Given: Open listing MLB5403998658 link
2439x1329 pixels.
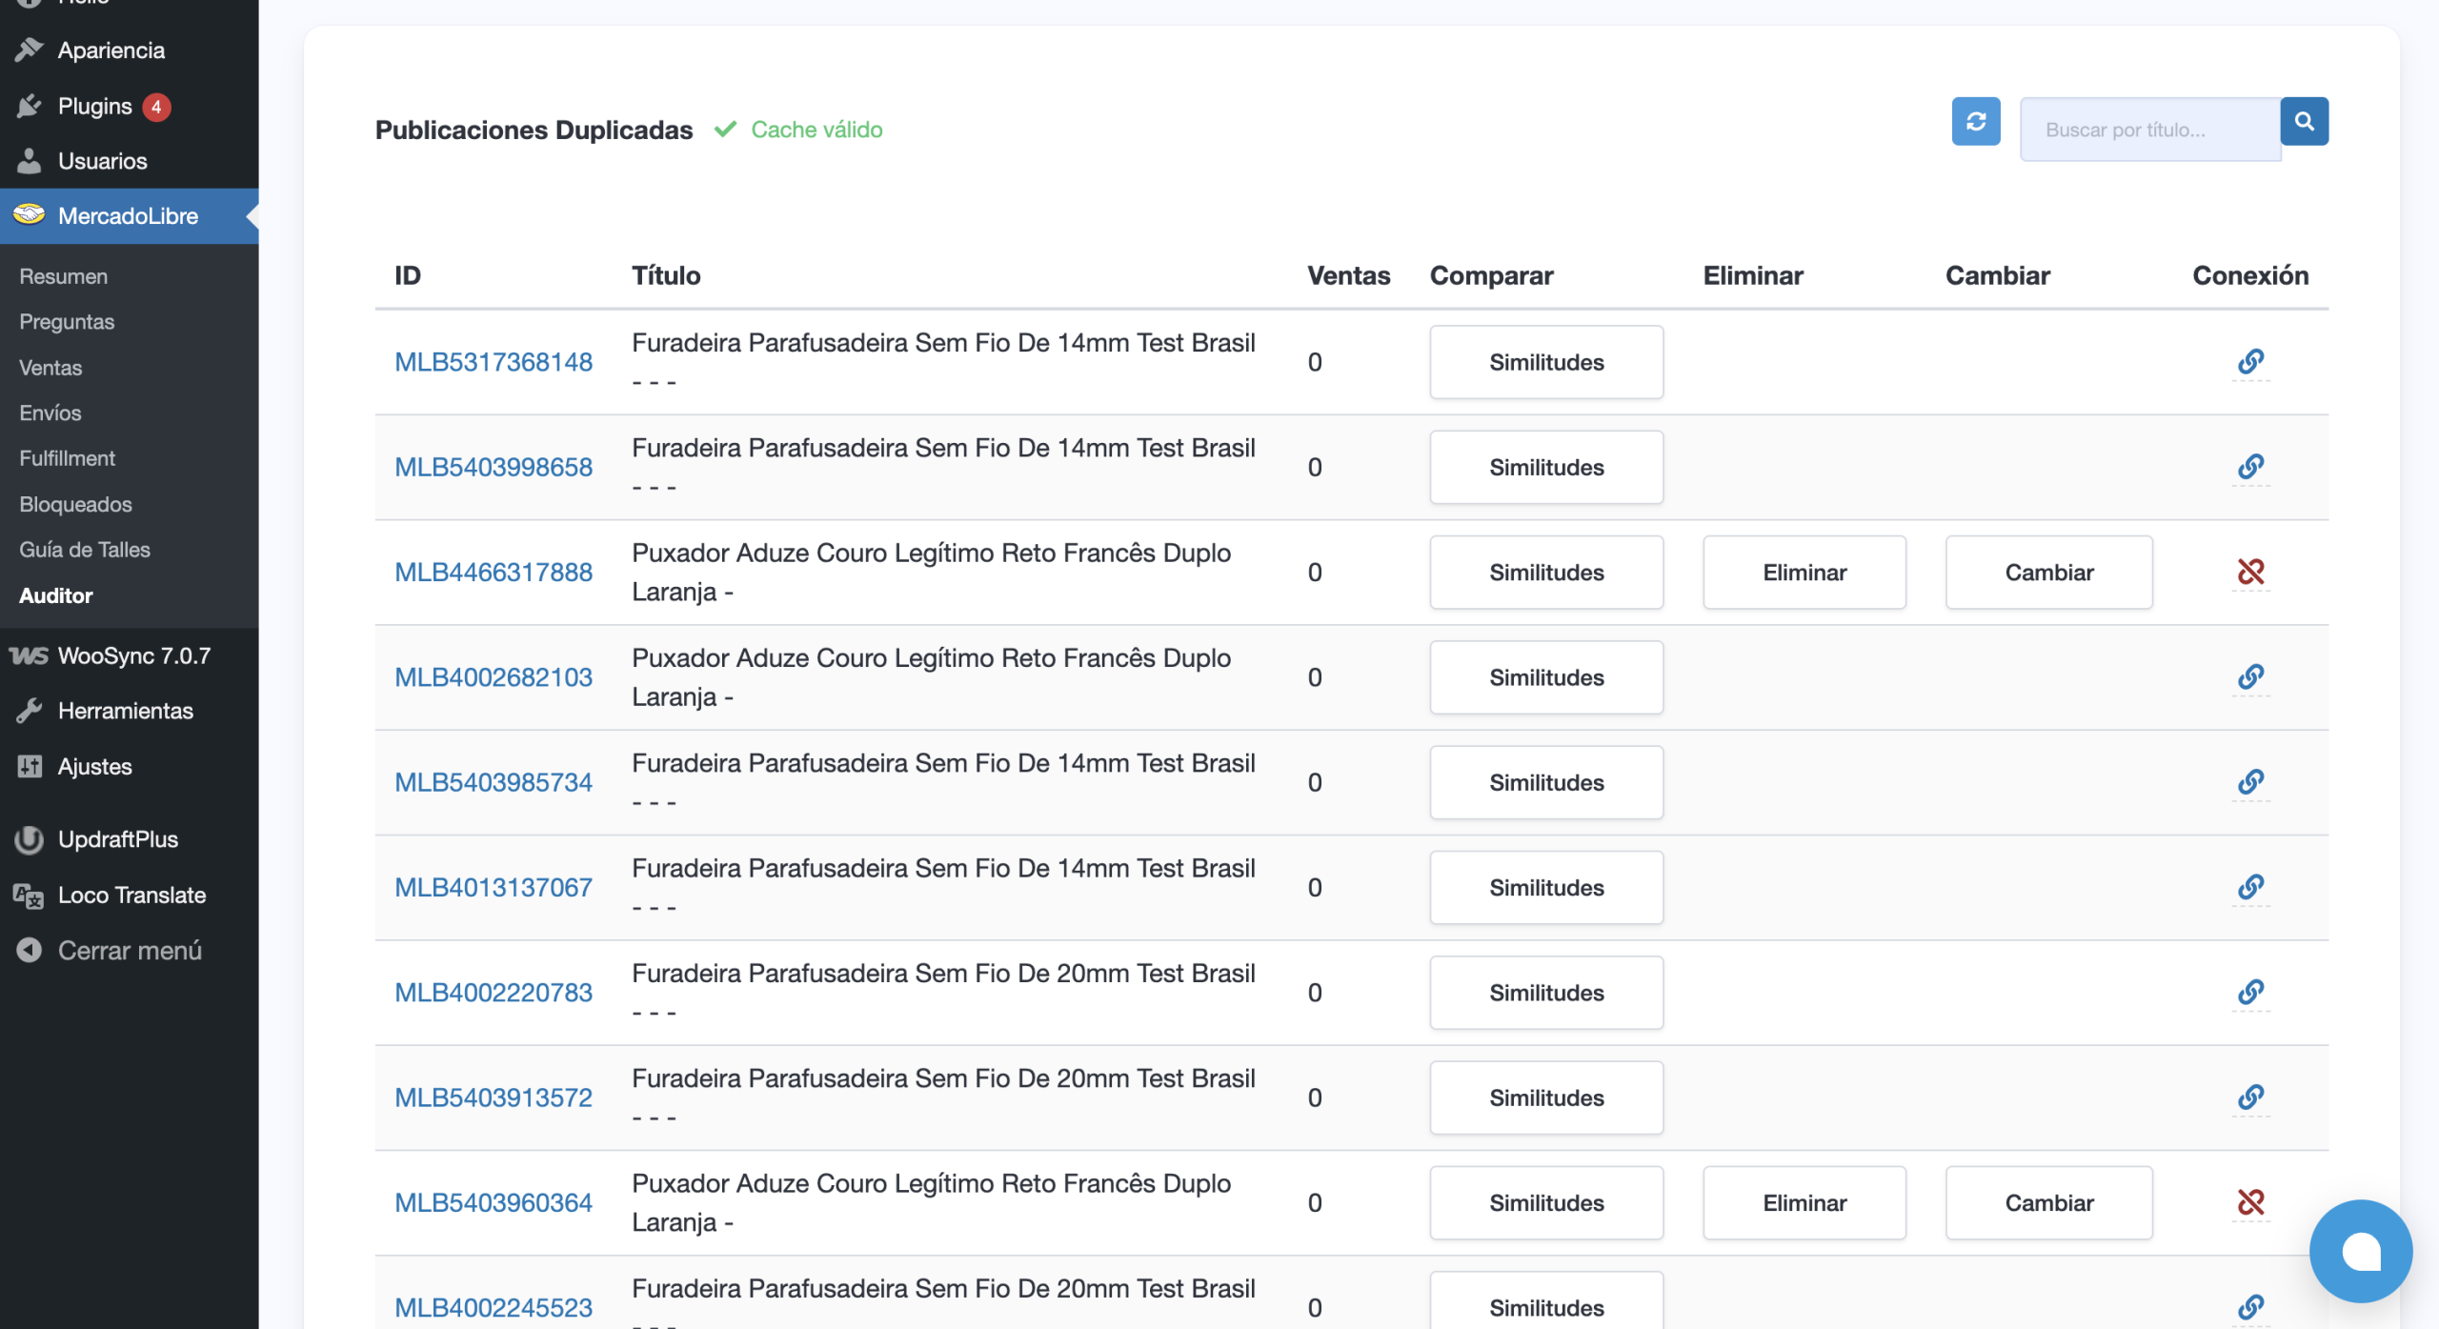Looking at the screenshot, I should click(x=494, y=467).
